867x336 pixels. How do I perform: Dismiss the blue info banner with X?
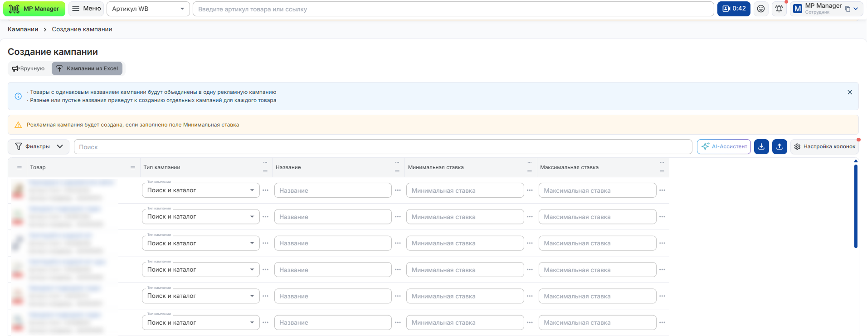coord(850,92)
